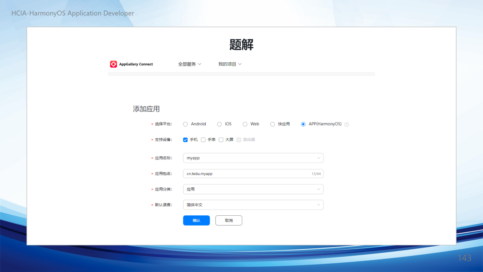Select the 快应用 platform radio button
This screenshot has width=483, height=272.
(x=272, y=124)
